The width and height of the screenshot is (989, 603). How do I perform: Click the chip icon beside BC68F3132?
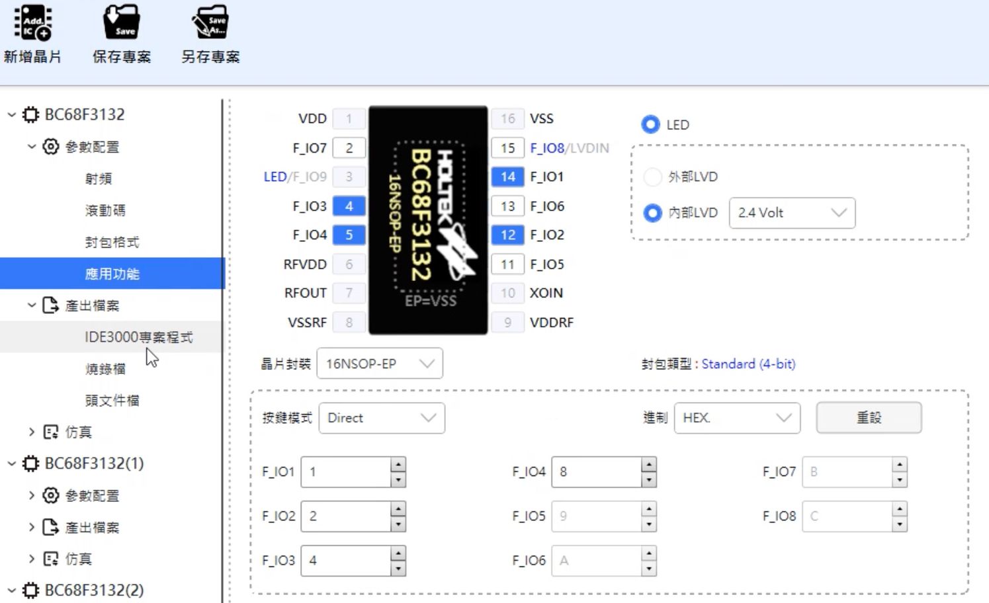click(x=30, y=114)
